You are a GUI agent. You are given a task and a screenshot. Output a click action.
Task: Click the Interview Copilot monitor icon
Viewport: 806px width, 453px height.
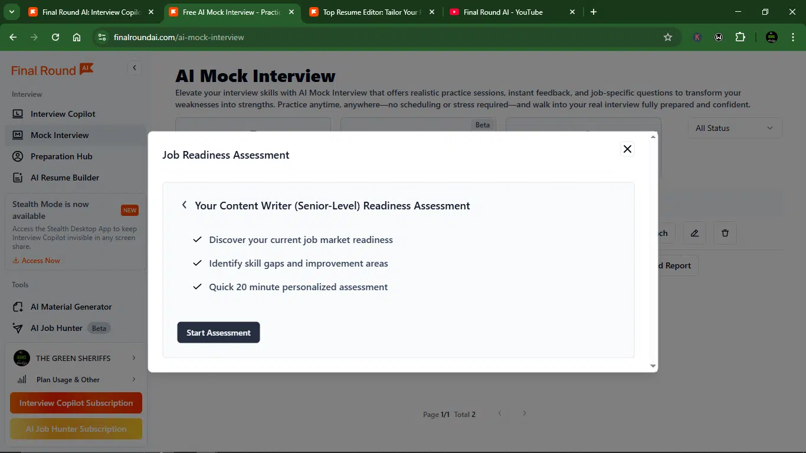tap(18, 114)
